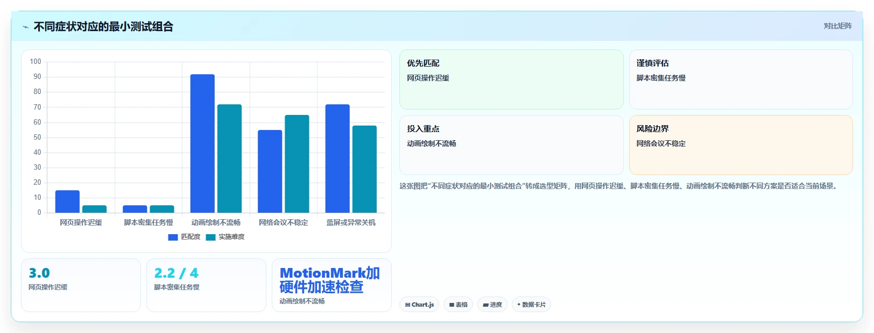Click the 2.2 / 4 stat value

[x=176, y=273]
